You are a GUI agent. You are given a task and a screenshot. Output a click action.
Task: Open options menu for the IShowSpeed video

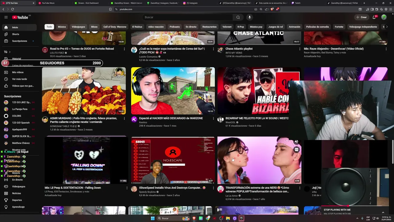click(213, 188)
